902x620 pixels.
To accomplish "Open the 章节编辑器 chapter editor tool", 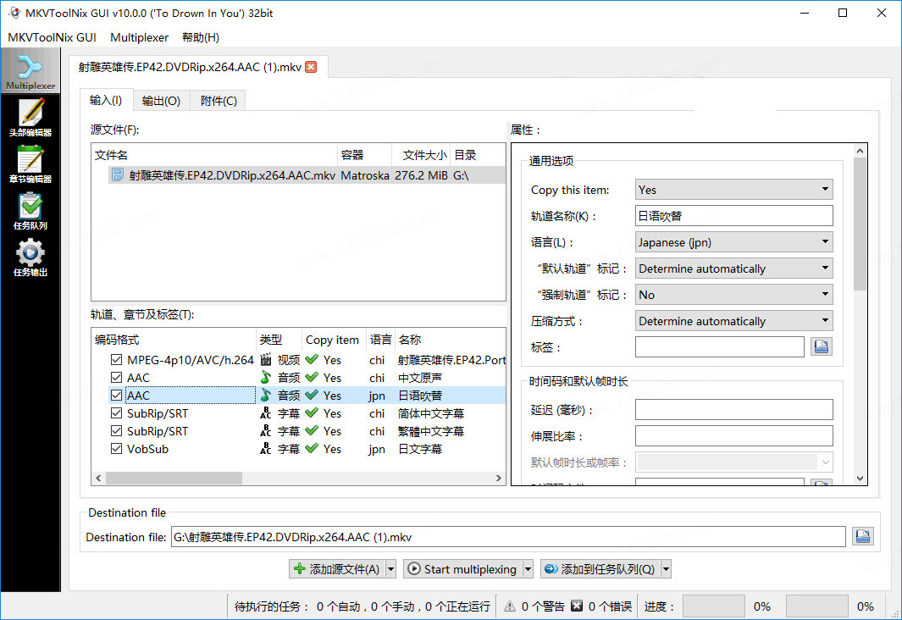I will coord(30,164).
